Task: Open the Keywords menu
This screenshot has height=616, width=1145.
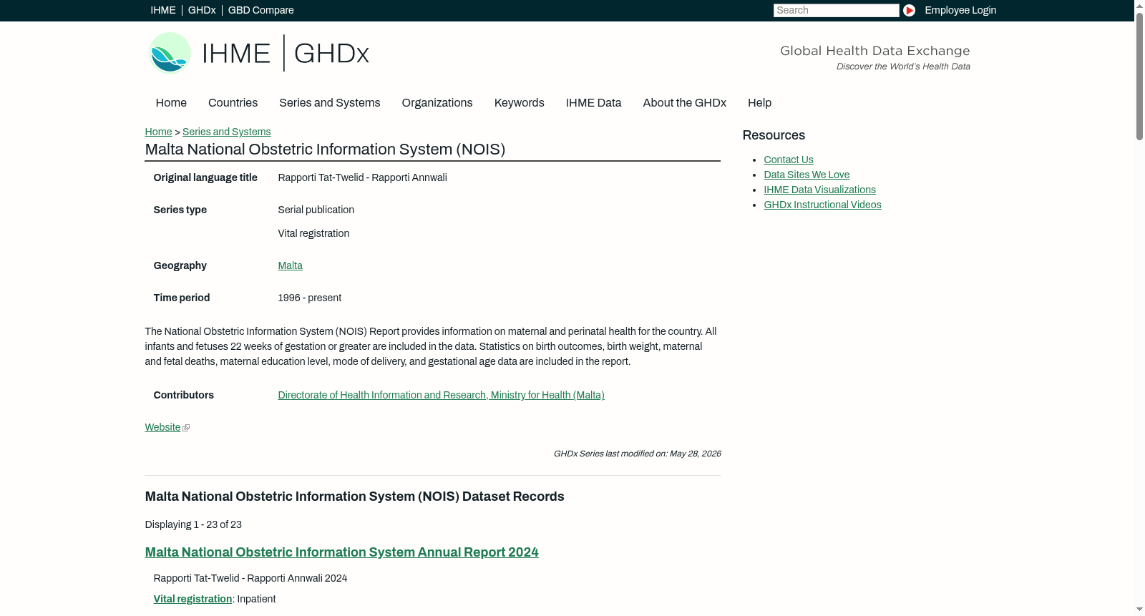Action: (520, 103)
